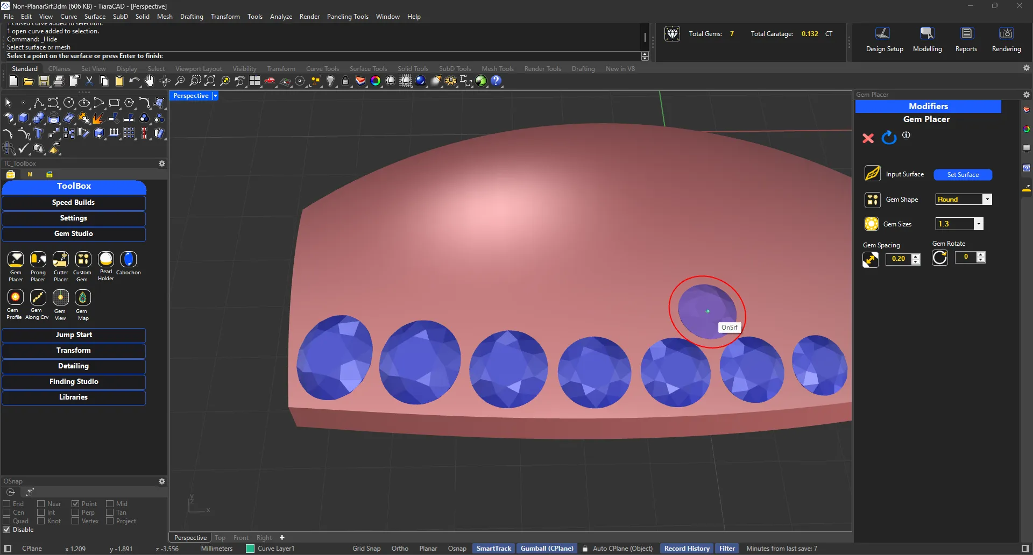Toggle the Disable osnap checkbox
Viewport: 1033px width, 555px height.
(7, 530)
